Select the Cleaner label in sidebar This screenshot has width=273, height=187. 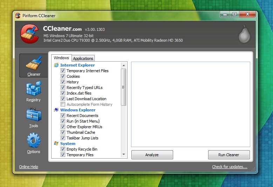coord(34,74)
